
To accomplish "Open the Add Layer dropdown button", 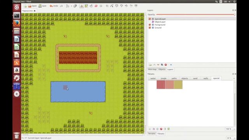I will (150, 65).
